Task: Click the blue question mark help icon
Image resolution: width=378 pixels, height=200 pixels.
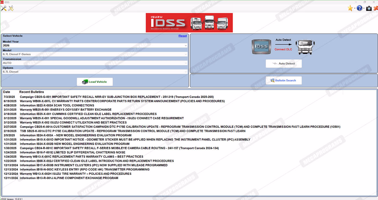Action: coord(359,8)
